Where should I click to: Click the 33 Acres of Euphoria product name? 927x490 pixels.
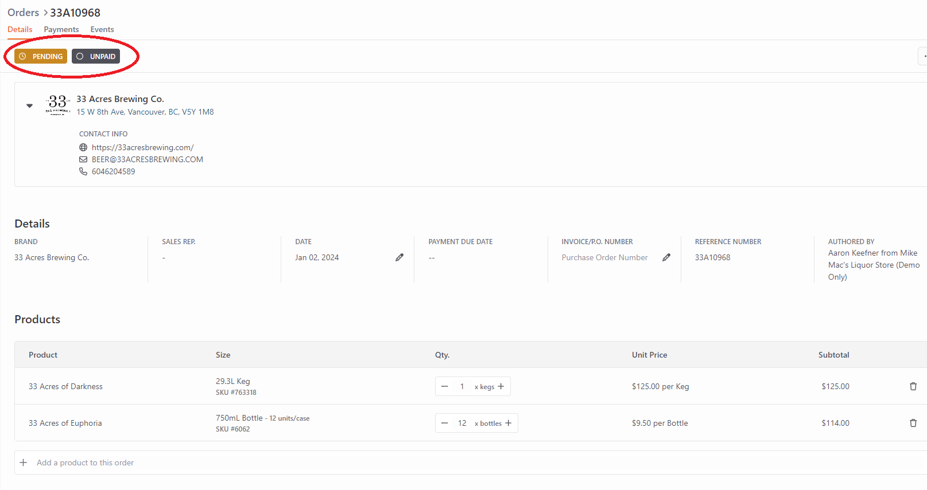point(65,423)
